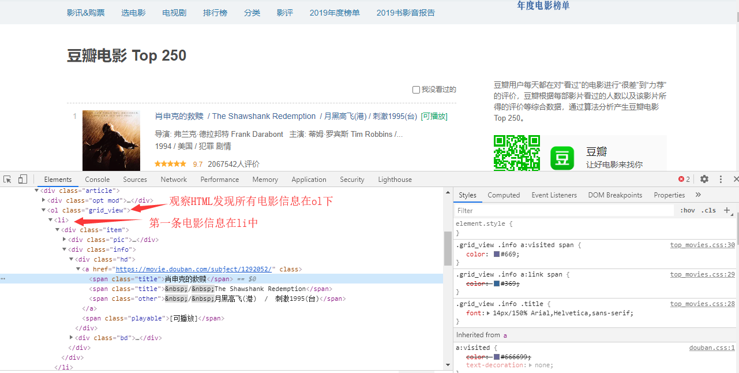Viewport: 739px width, 373px height.
Task: Open the 影评 nav link
Action: (285, 12)
